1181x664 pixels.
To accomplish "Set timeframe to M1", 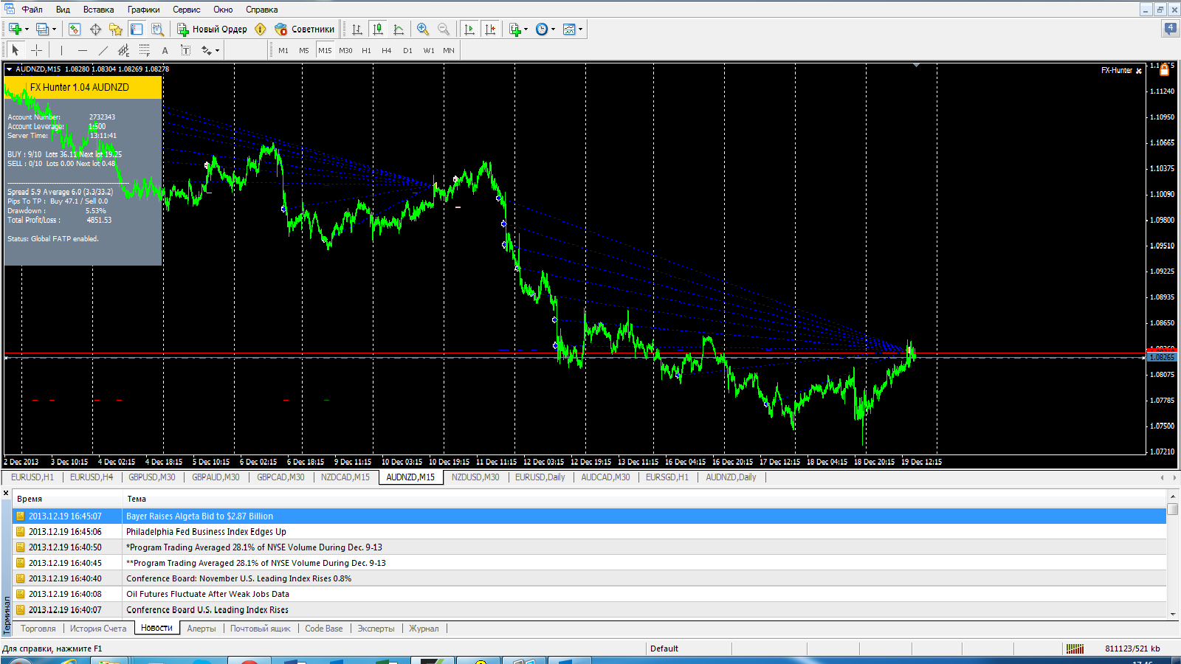I will tap(283, 50).
